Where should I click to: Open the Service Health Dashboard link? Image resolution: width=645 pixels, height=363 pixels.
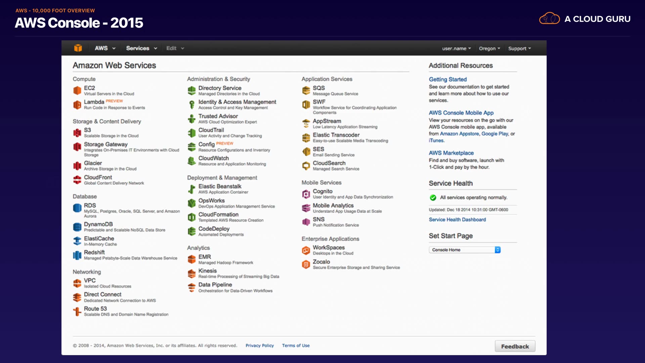457,219
